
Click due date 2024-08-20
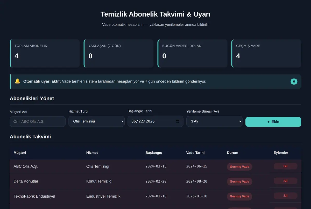click(197, 181)
